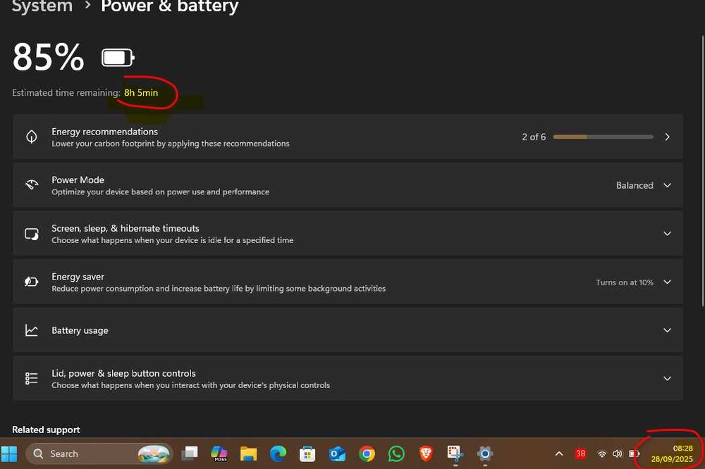Open Outlook from the taskbar

tap(337, 454)
